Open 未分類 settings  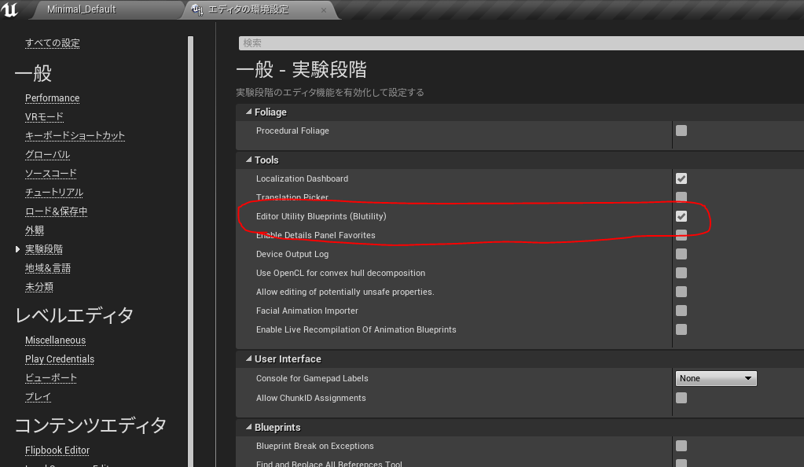point(39,286)
